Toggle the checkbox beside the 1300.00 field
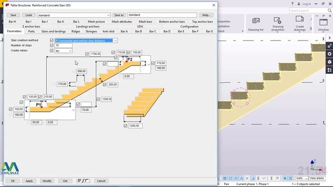The height and width of the screenshot is (187, 333). click(x=98, y=99)
